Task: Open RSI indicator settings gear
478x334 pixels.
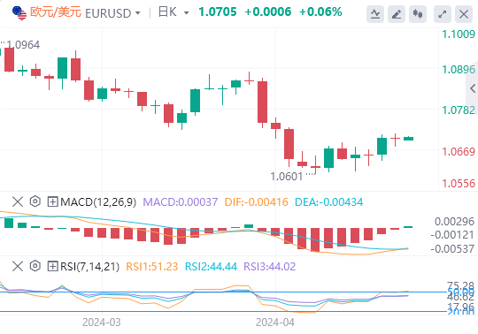Action: tap(35, 266)
